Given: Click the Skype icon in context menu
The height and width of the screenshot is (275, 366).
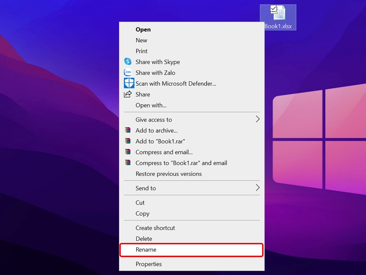Looking at the screenshot, I should pyautogui.click(x=128, y=61).
